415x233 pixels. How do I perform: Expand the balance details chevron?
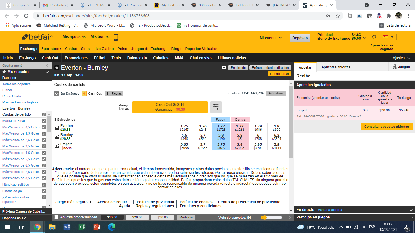click(365, 37)
